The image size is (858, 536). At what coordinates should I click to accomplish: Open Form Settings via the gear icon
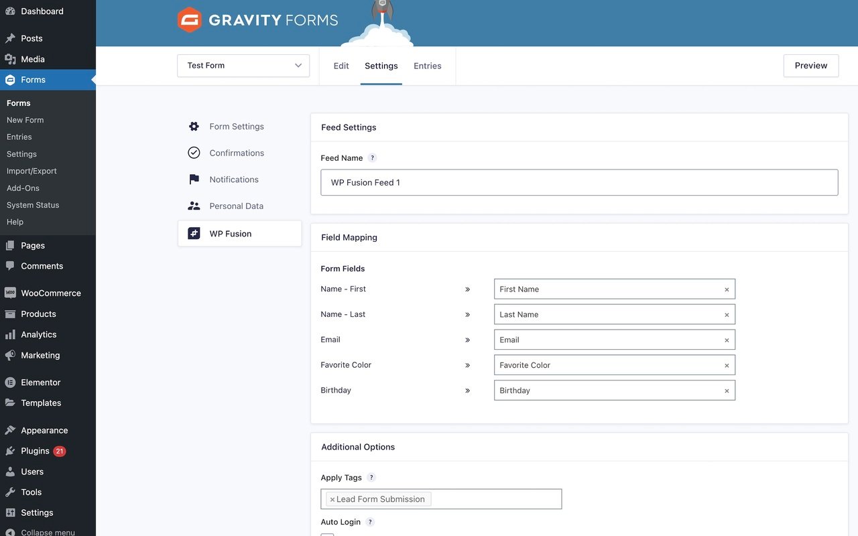(x=193, y=125)
